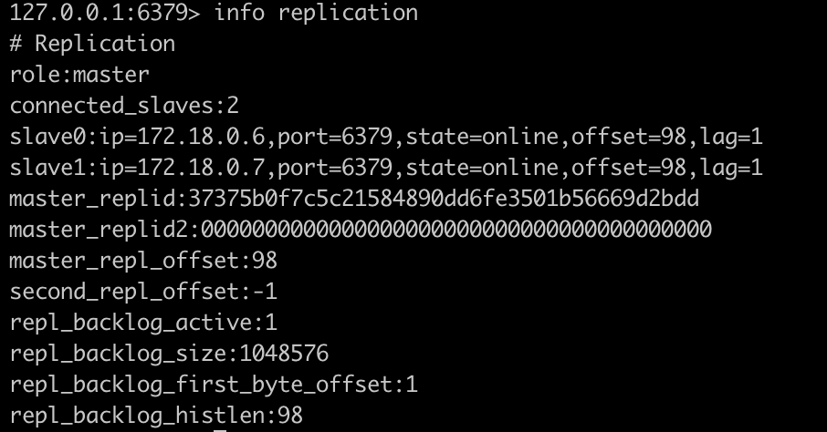Click the 127.0.0.1:6379 prompt
Screen dimensions: 827x432
pyautogui.click(x=100, y=13)
